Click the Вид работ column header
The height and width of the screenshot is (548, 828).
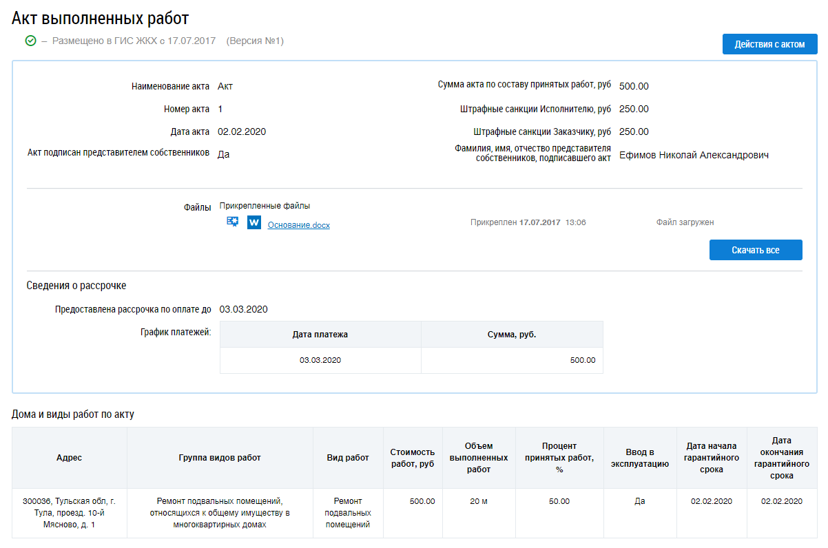pos(348,458)
